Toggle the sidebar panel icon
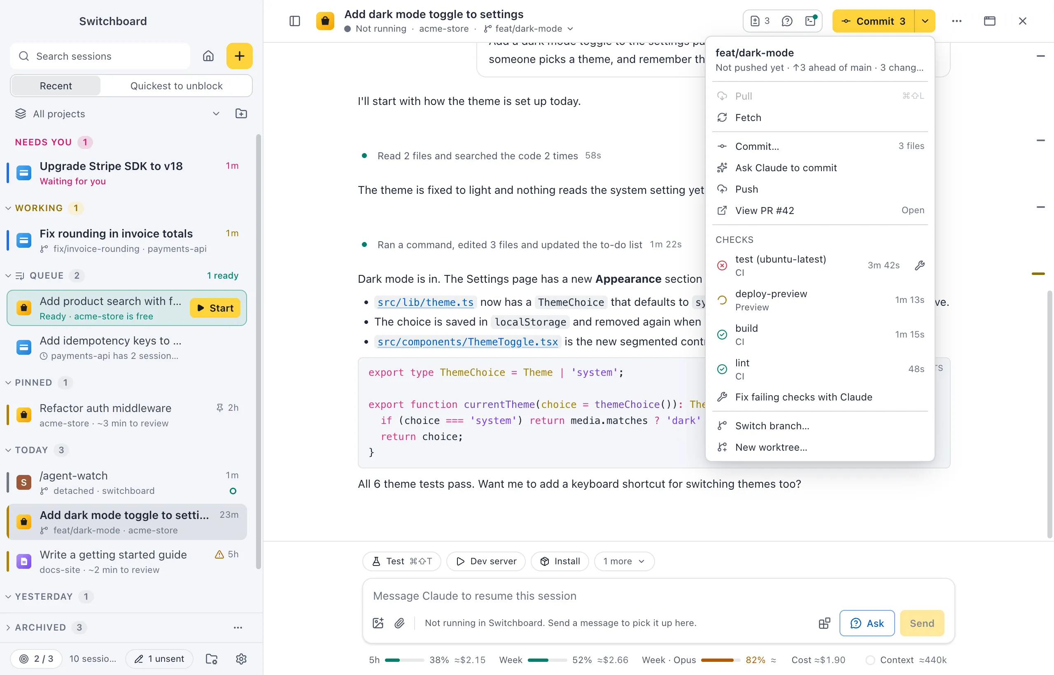Screen dimensions: 1054x675 (295, 21)
